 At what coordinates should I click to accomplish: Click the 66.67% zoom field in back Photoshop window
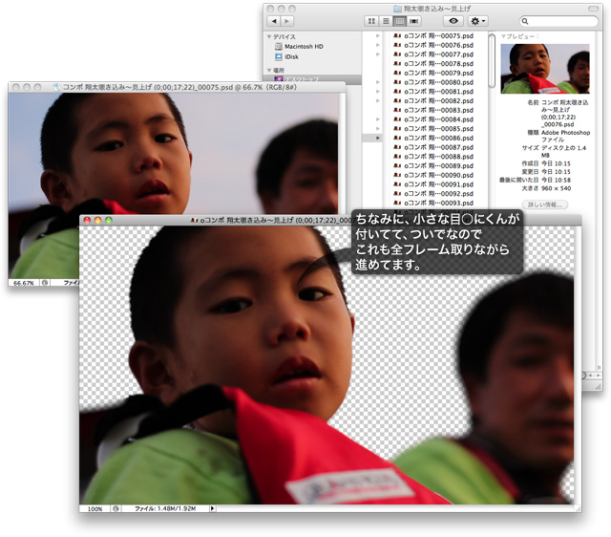coord(24,283)
